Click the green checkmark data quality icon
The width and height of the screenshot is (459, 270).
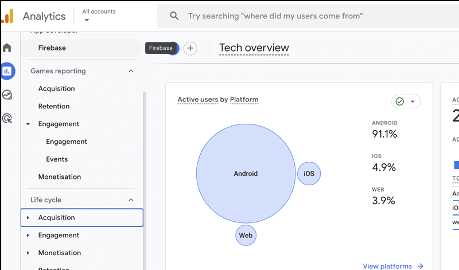400,101
